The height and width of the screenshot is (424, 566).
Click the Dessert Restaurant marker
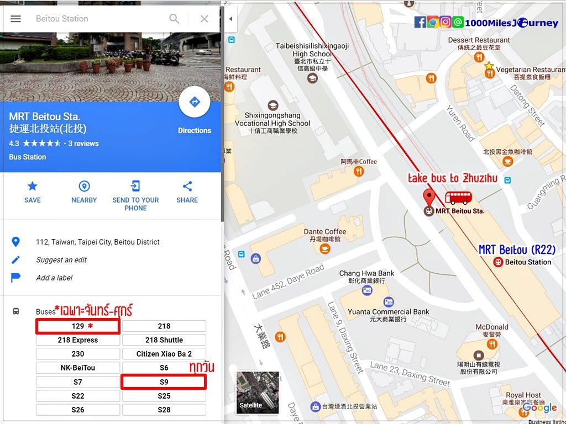(479, 57)
